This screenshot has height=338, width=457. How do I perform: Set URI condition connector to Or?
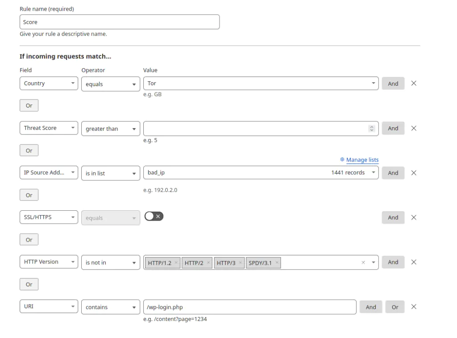[x=395, y=307]
